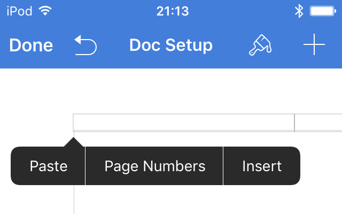Select the left header field

tap(184, 123)
